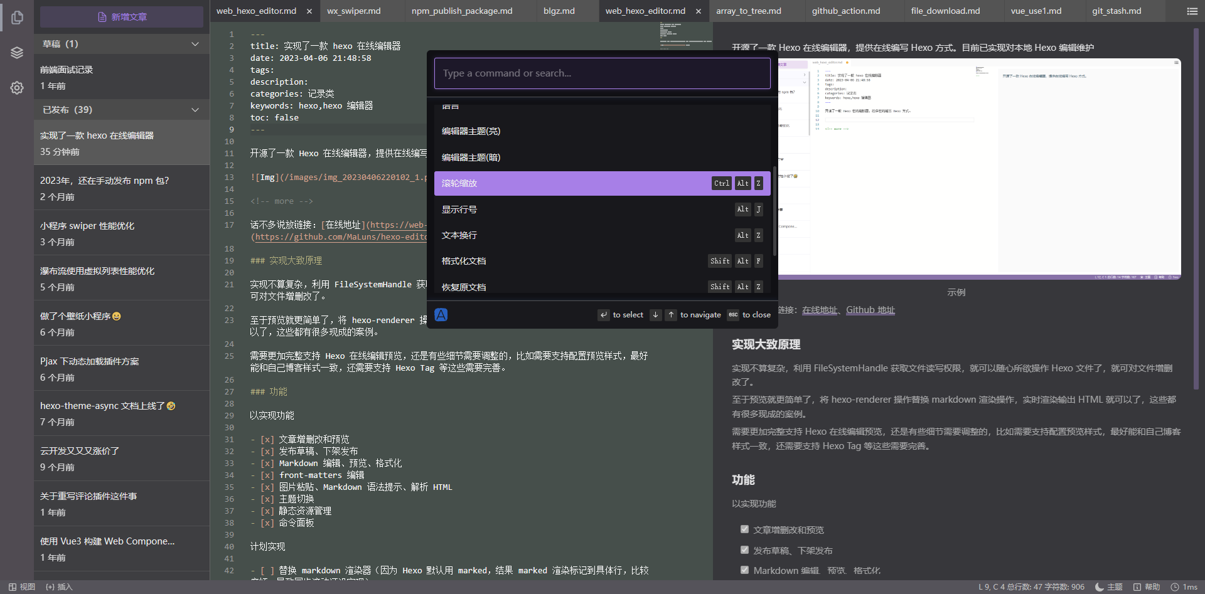Open the tab list menu icon
The height and width of the screenshot is (594, 1205).
pyautogui.click(x=1192, y=11)
